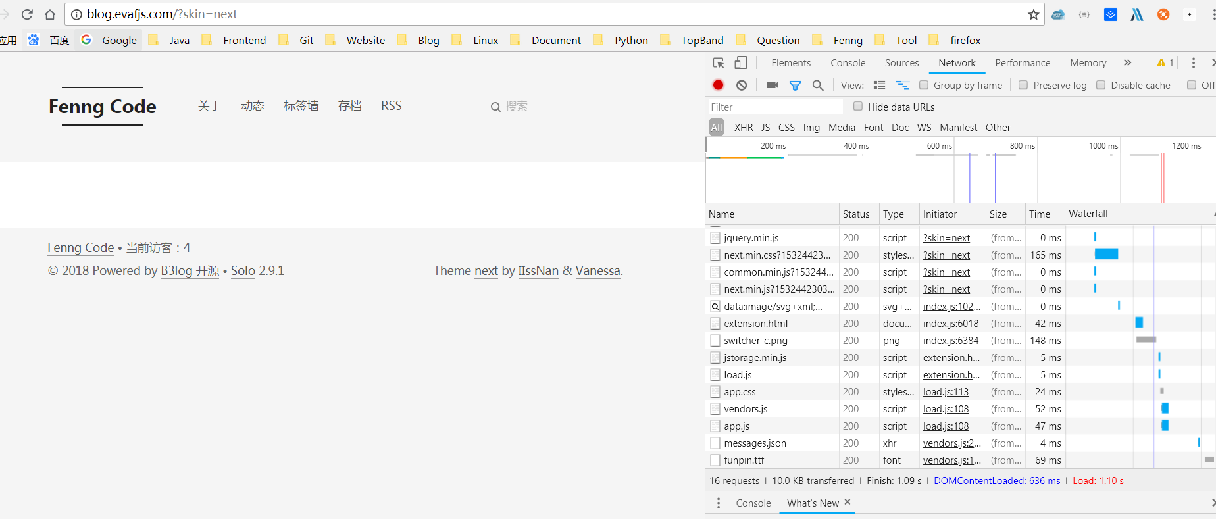Enable Group by frame checkbox
Viewport: 1216px width, 519px height.
924,85
